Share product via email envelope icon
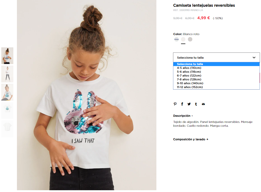The width and height of the screenshot is (261, 192). (203, 104)
